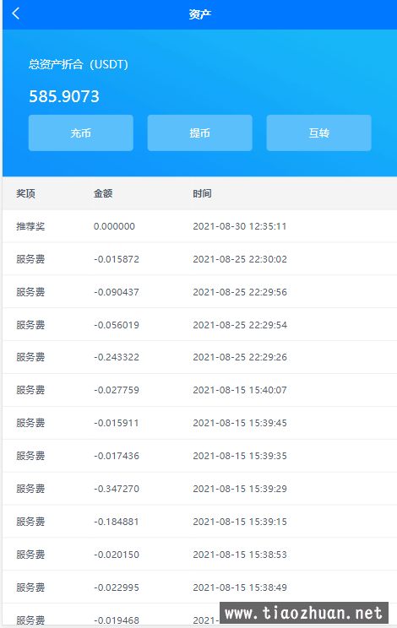
Task: Click the 奖项 column header
Action: (25, 193)
